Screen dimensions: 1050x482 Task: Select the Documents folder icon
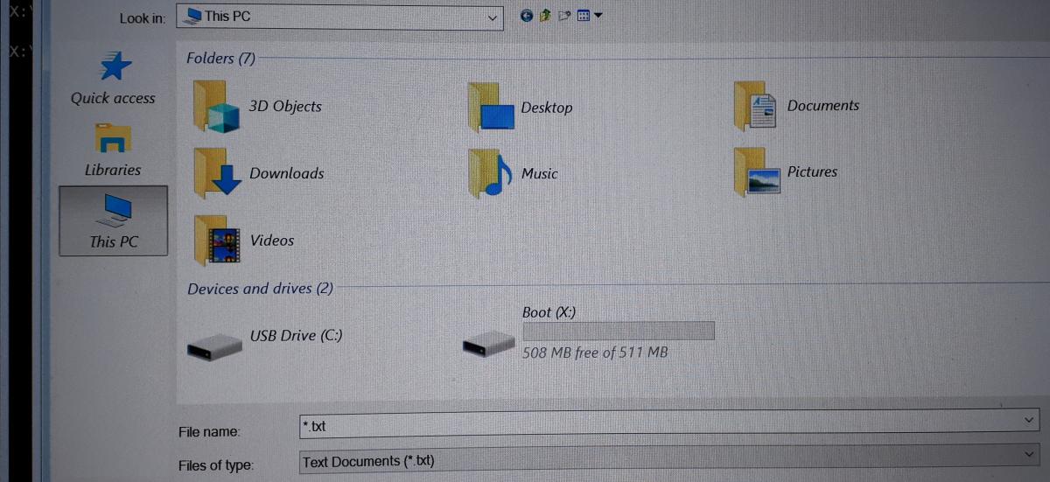(757, 105)
